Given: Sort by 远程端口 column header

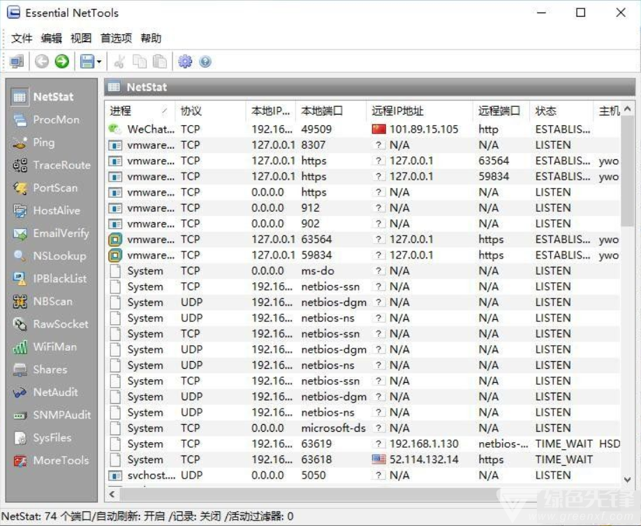Looking at the screenshot, I should 501,111.
